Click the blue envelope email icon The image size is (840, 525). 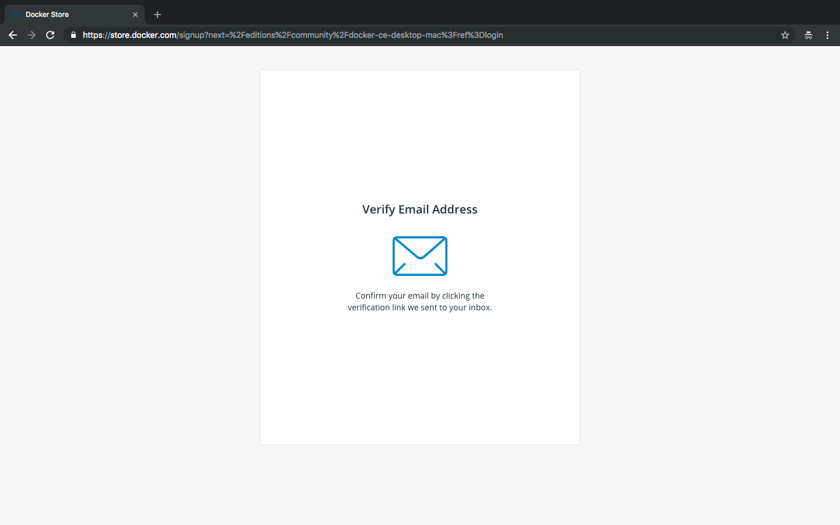point(420,256)
